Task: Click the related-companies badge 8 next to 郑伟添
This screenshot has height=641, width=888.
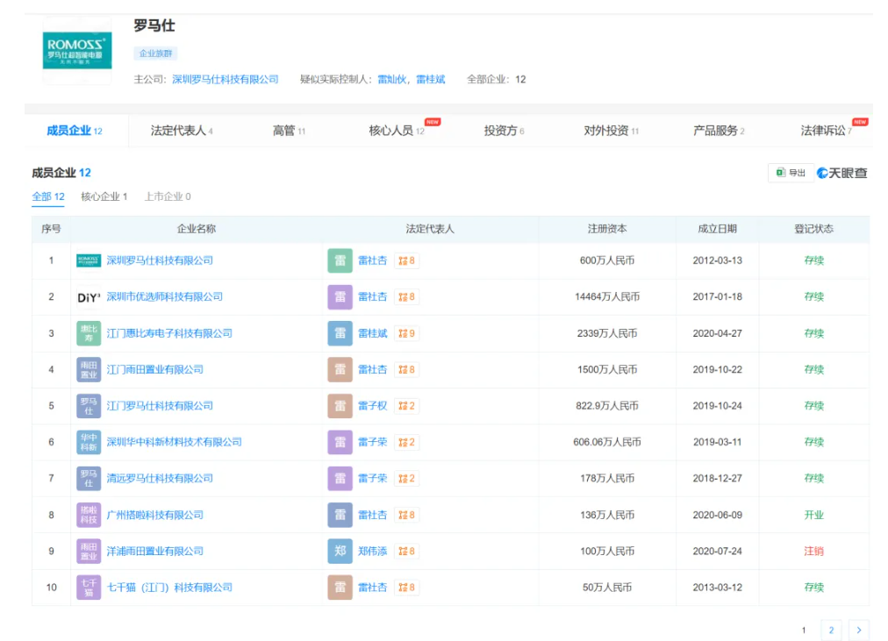Action: coord(406,551)
